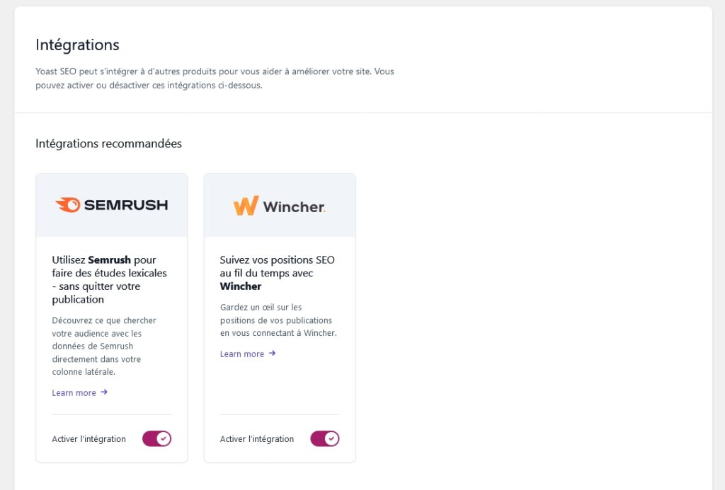Click the Wincher integration description text
This screenshot has width=725, height=490.
[276, 320]
